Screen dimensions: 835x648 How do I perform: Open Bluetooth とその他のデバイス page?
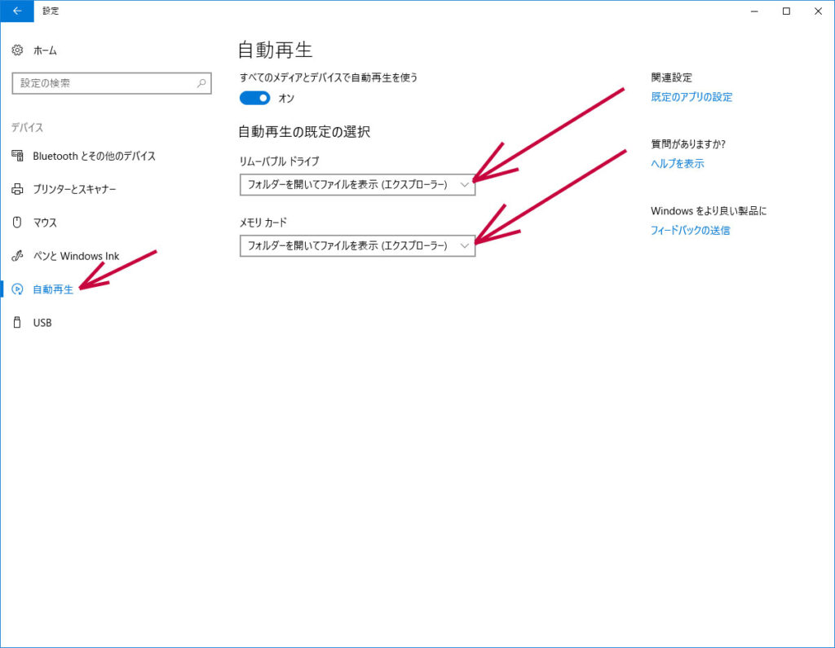95,156
